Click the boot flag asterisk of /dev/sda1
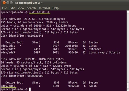 (20, 45)
